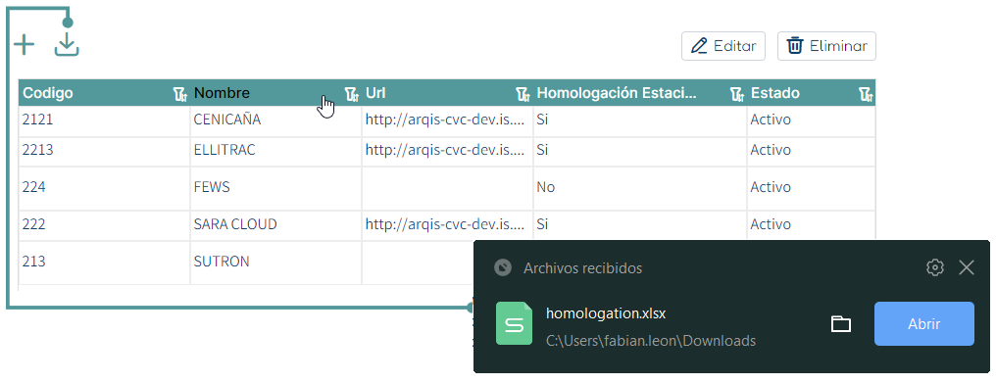Click the Editar button
Screen dimensions: 996x383
coord(723,46)
